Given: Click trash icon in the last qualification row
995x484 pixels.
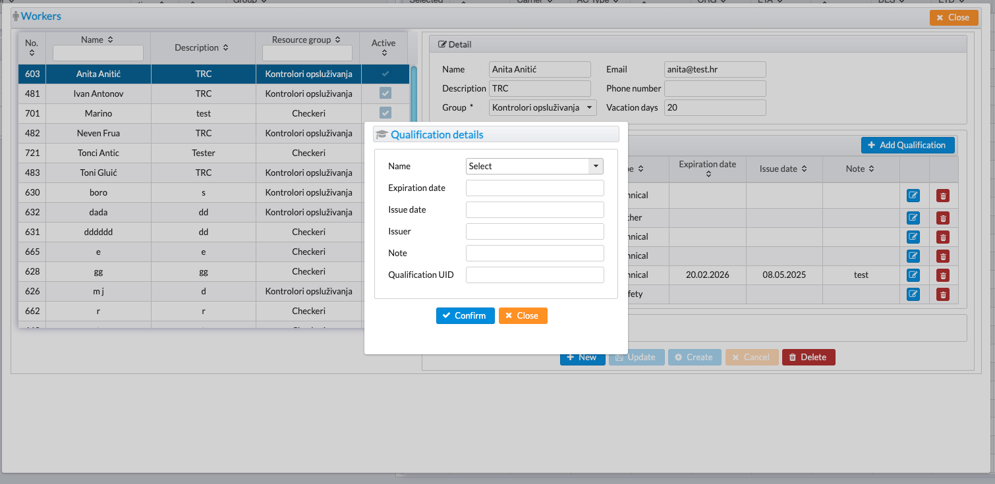Looking at the screenshot, I should point(943,294).
